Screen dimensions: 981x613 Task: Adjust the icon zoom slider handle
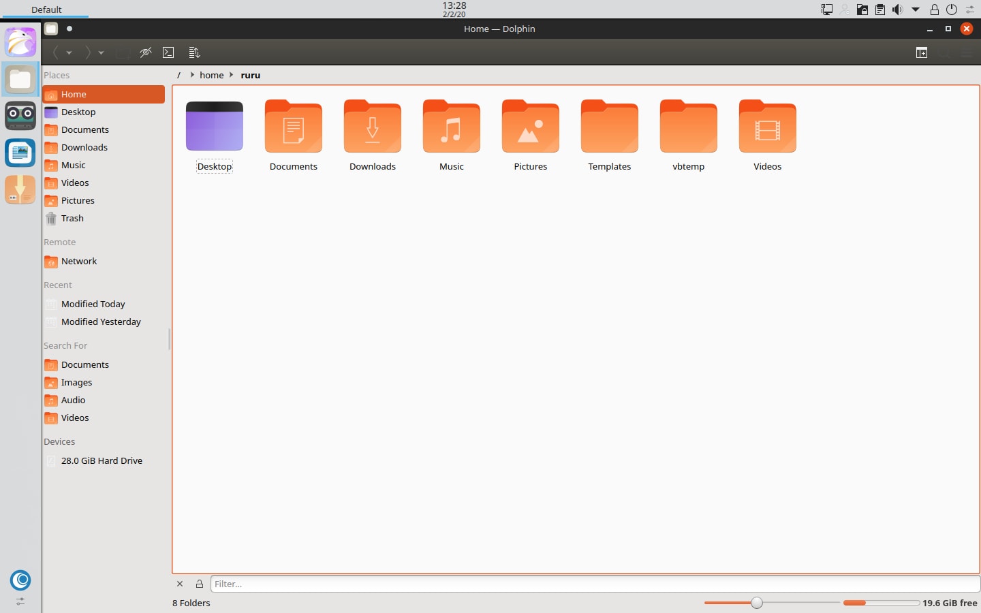(757, 603)
